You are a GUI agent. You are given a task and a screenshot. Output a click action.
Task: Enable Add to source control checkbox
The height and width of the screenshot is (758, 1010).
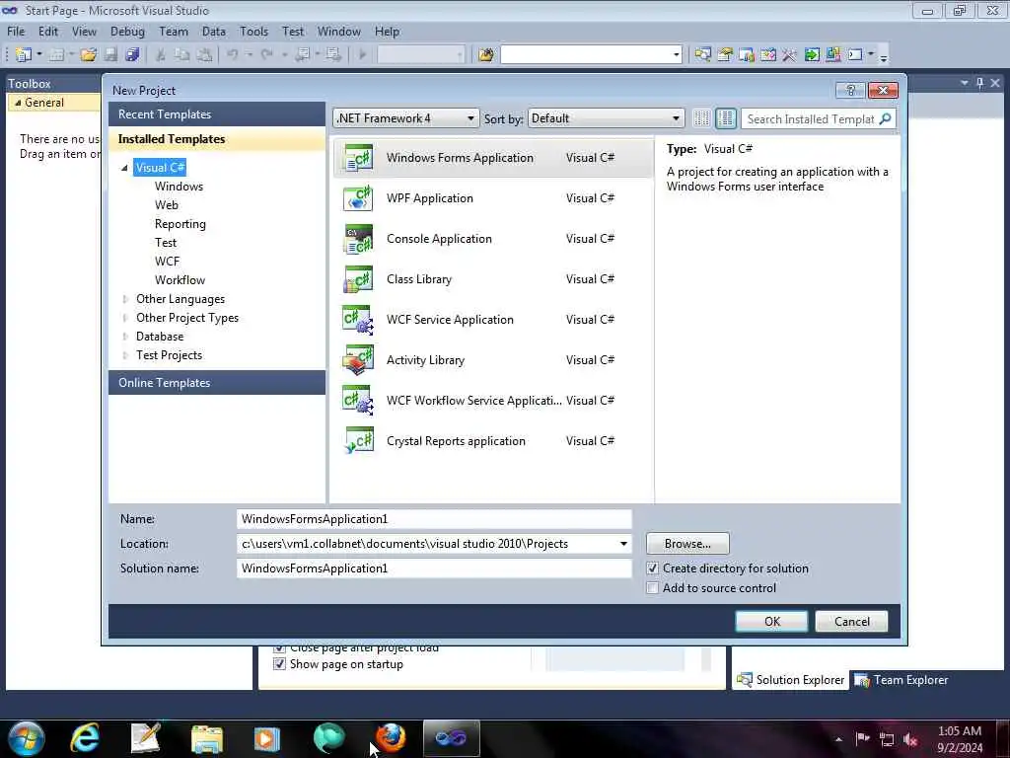point(653,588)
